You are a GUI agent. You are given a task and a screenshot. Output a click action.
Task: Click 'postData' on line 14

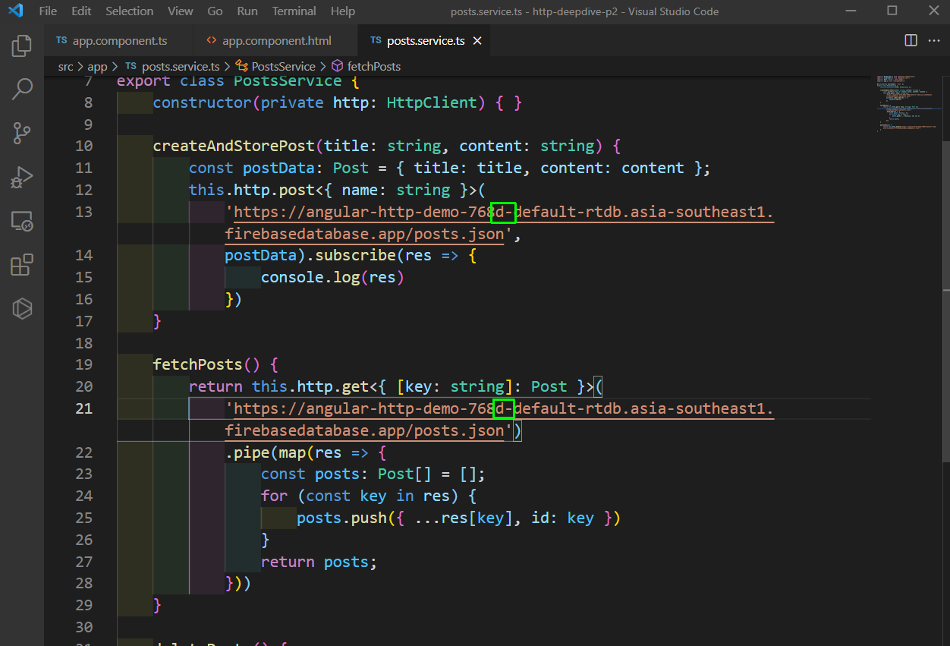click(261, 255)
